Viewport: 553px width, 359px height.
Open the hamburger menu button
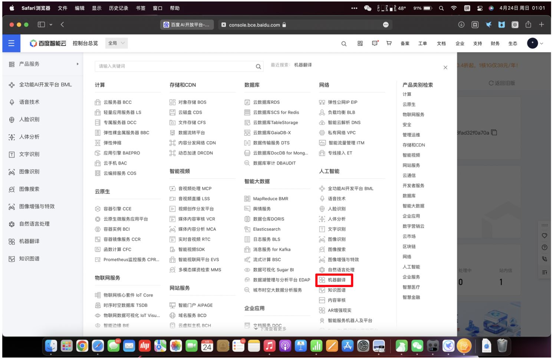[11, 43]
